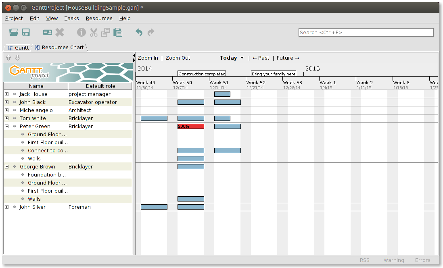Viewport: 443px width, 268px height.
Task: Move the resource down with the down arrow
Action: click(x=17, y=58)
